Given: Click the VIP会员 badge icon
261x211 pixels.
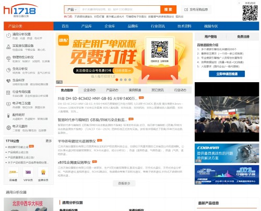Looking at the screenshot, I should pyautogui.click(x=28, y=172).
